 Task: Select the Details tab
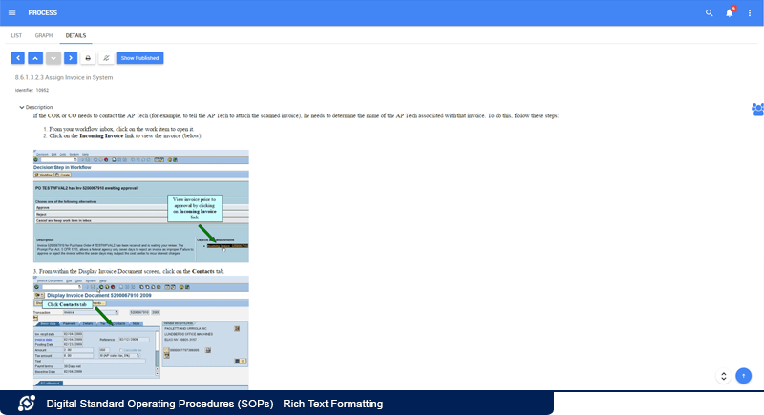tap(75, 35)
